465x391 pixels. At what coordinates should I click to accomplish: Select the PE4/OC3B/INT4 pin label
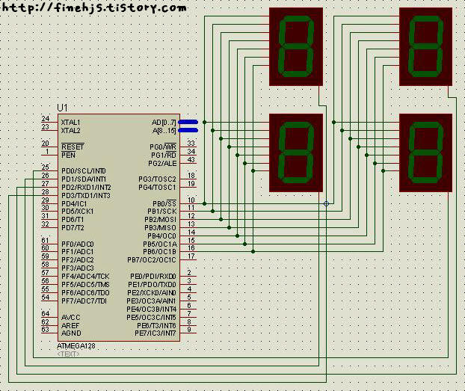click(x=152, y=309)
